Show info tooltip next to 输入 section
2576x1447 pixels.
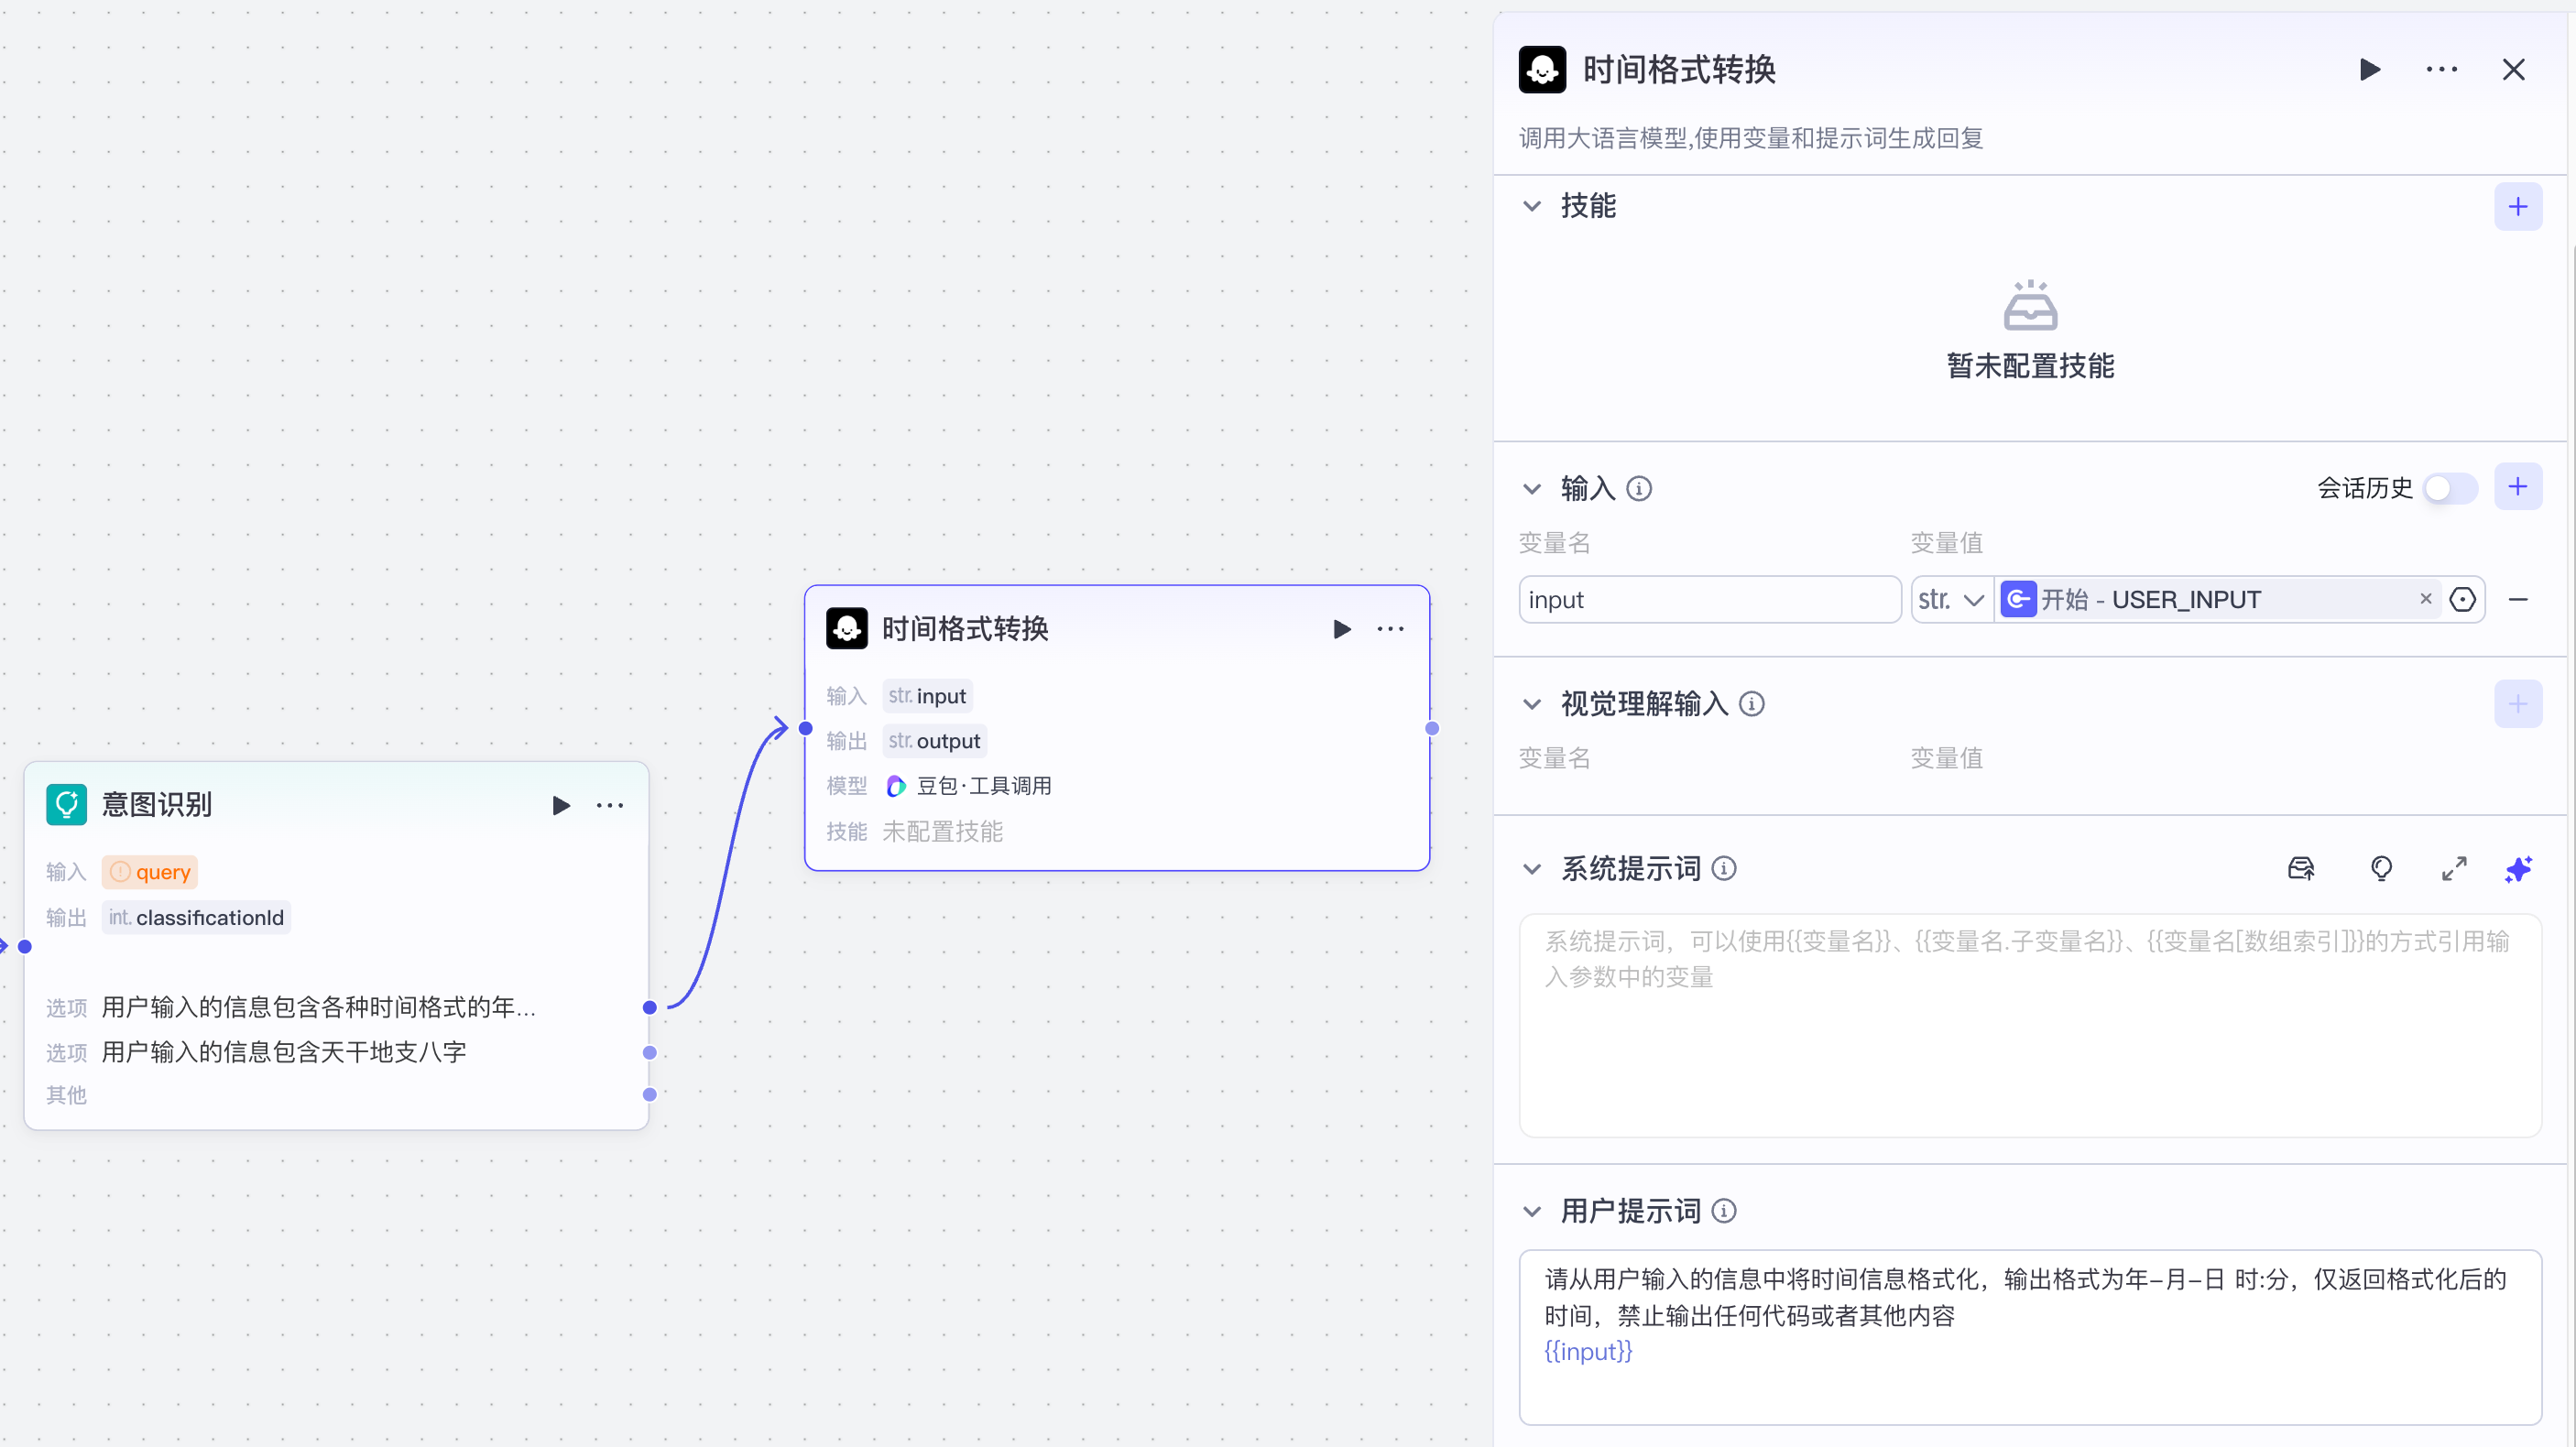coord(1638,489)
